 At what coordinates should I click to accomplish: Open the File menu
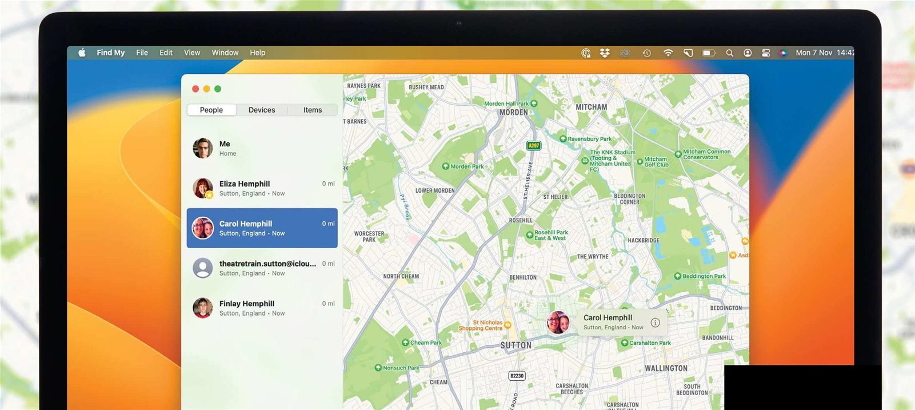142,53
